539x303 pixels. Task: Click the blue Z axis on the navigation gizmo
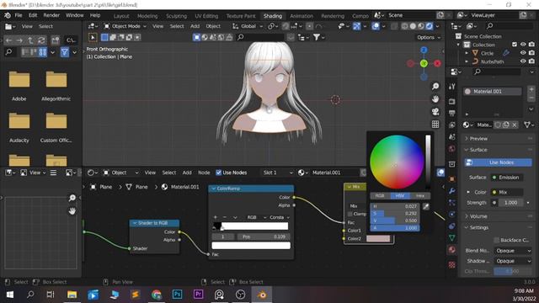(424, 50)
